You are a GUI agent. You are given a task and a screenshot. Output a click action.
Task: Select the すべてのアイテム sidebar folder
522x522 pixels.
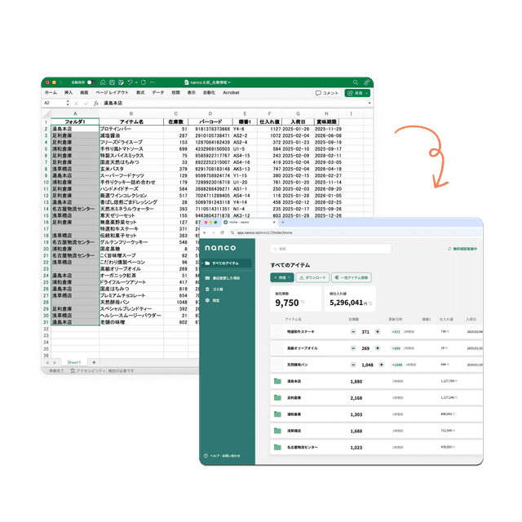(227, 263)
